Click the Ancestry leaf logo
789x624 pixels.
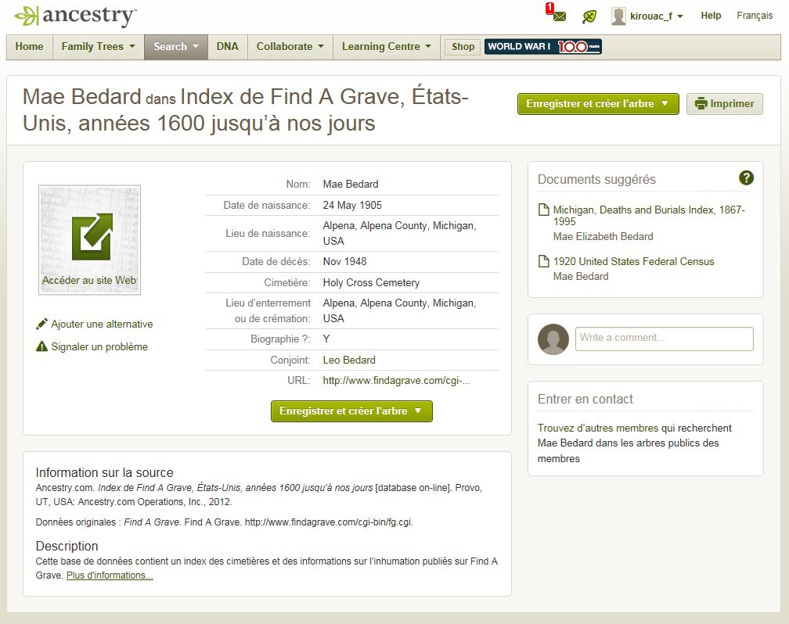(26, 16)
